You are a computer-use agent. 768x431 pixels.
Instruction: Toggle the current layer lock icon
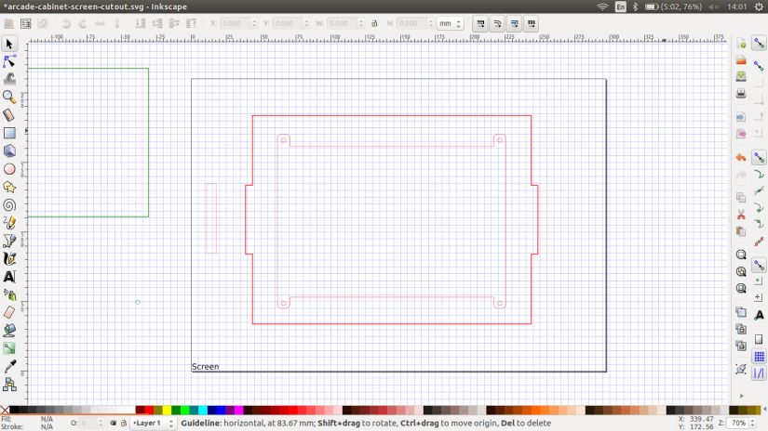click(124, 423)
